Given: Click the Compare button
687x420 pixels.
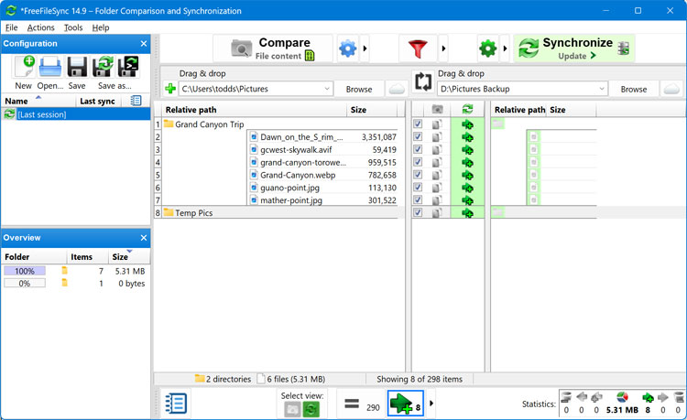Looking at the screenshot, I should 273,48.
